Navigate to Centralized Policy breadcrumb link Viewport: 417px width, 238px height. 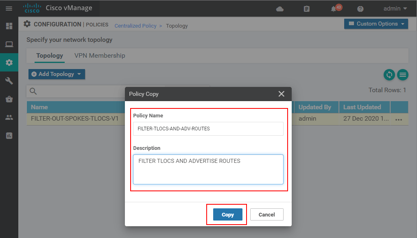pos(135,26)
